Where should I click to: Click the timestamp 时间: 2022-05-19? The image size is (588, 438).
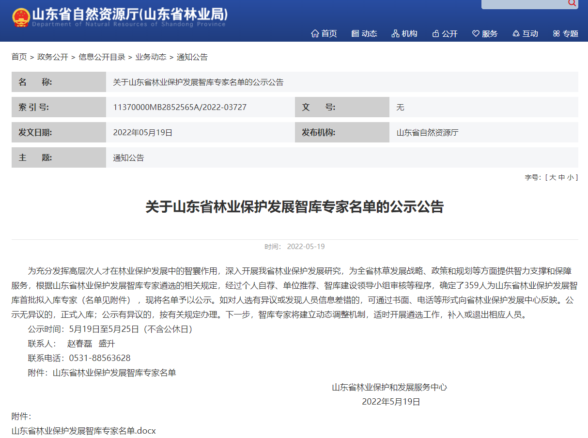294,247
